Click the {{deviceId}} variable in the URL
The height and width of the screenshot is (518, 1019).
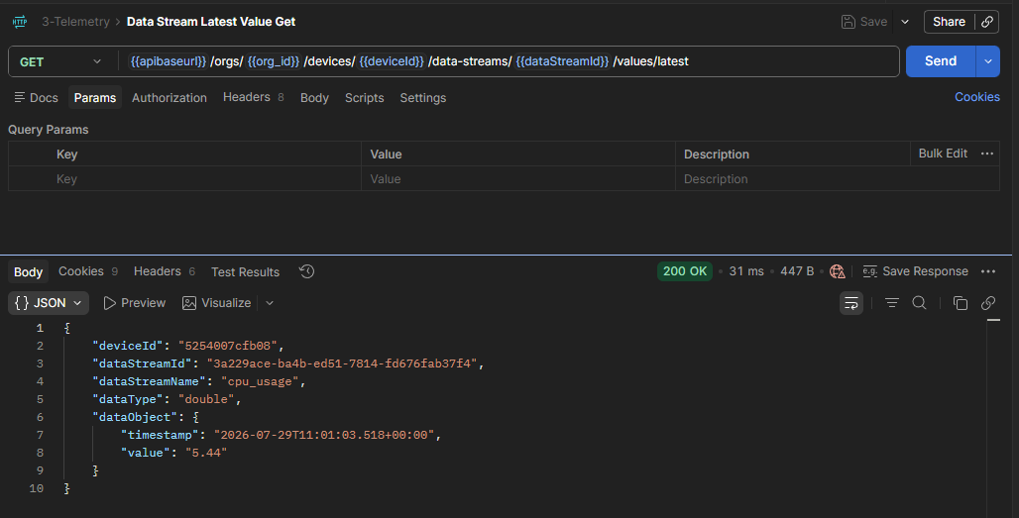coord(392,61)
